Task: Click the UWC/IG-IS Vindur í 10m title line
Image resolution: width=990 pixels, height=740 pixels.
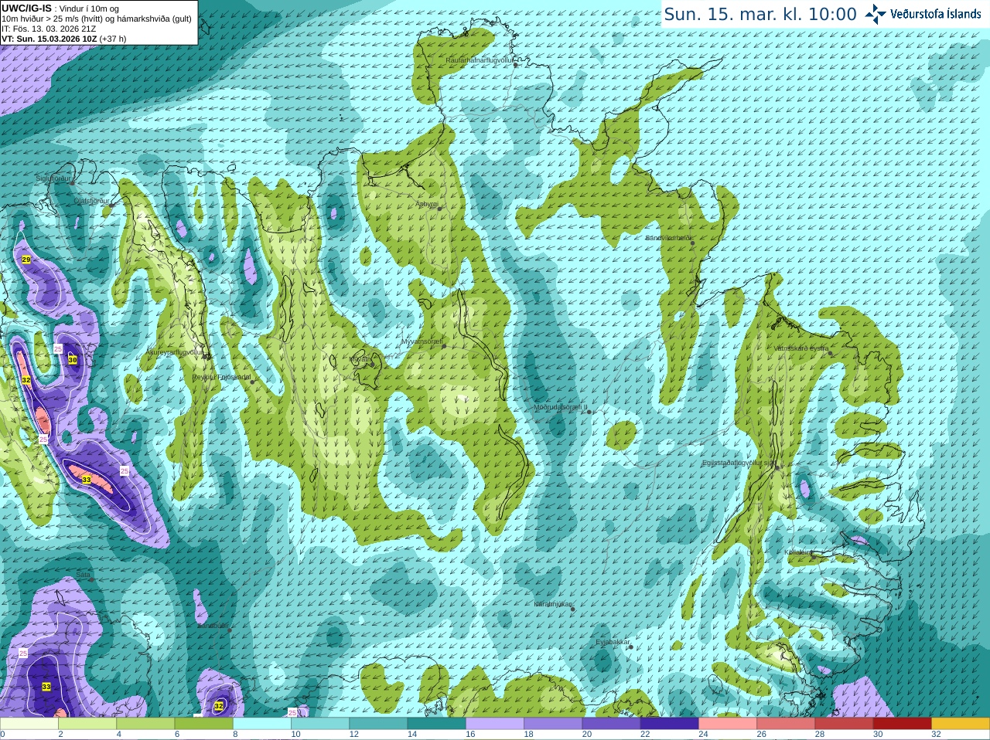Action: 60,8
